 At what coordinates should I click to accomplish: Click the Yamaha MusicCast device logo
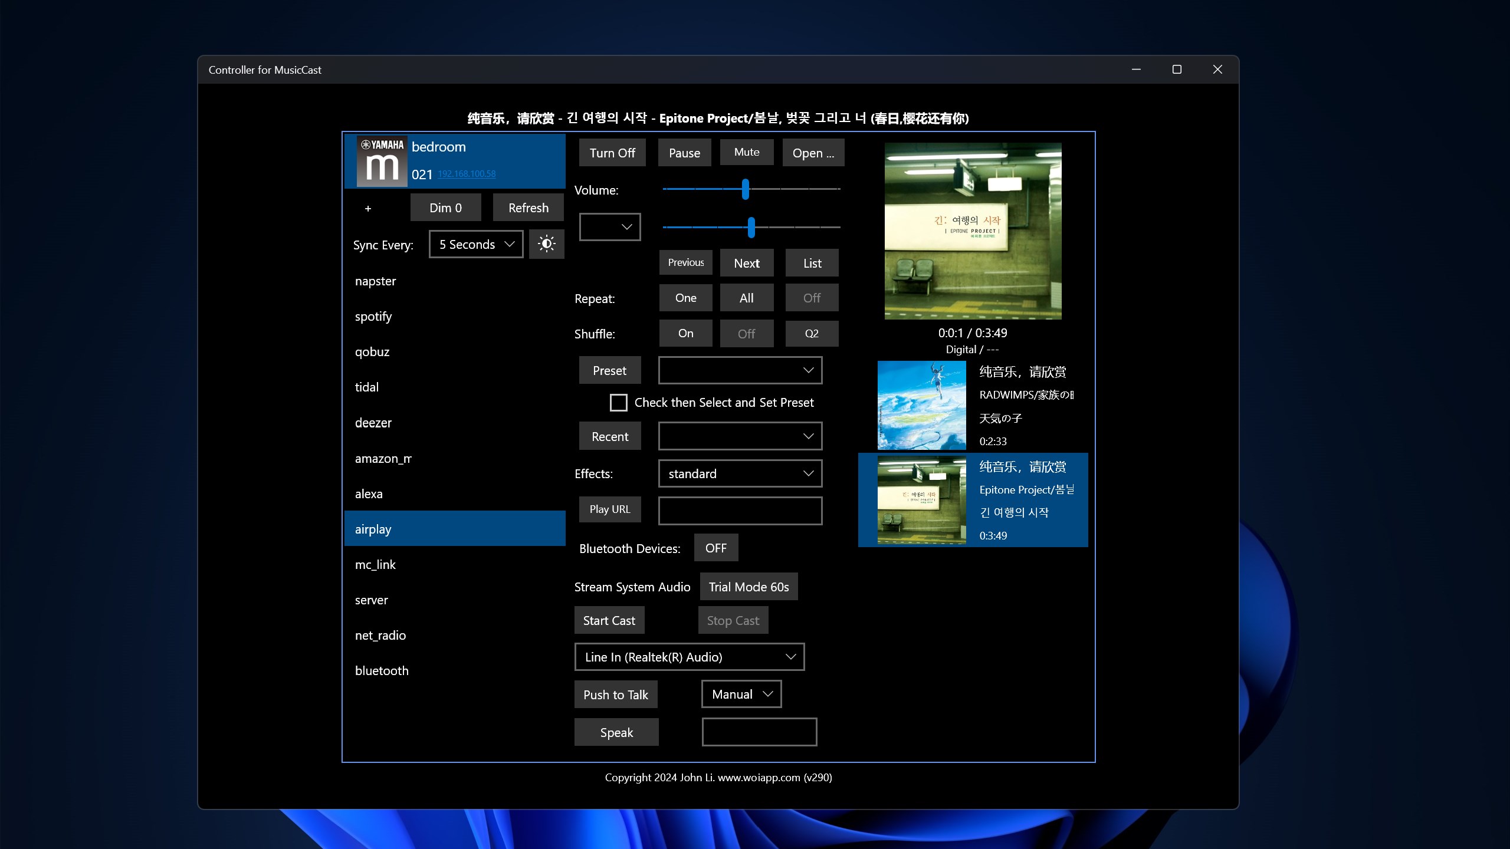point(382,161)
